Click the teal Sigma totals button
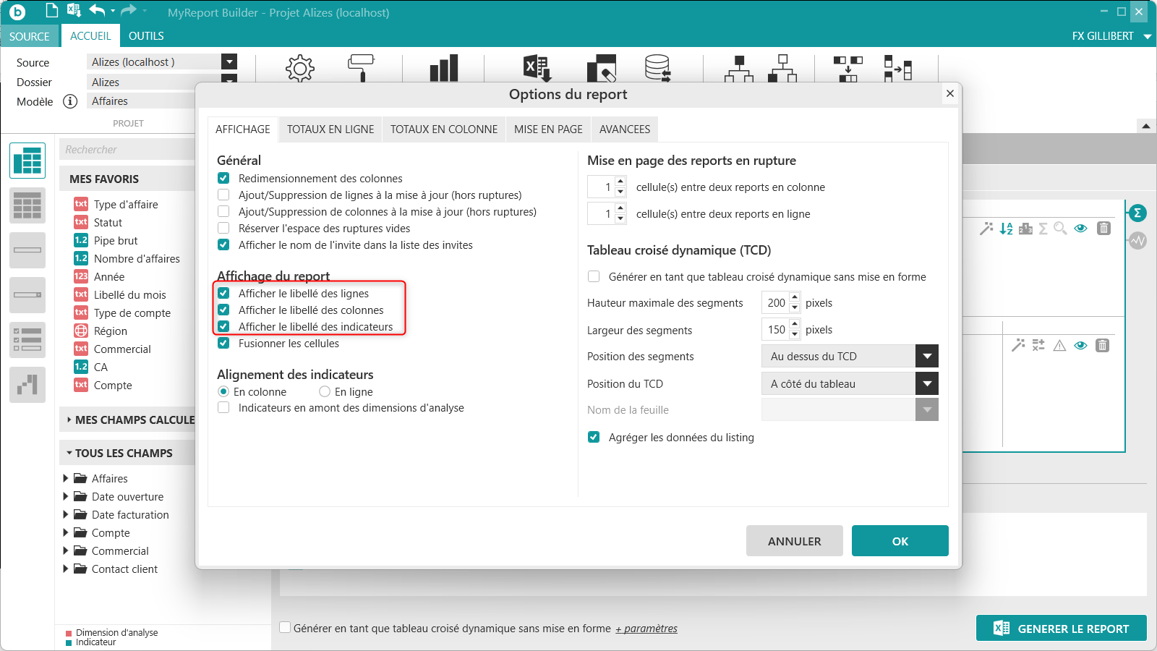 [x=1137, y=213]
